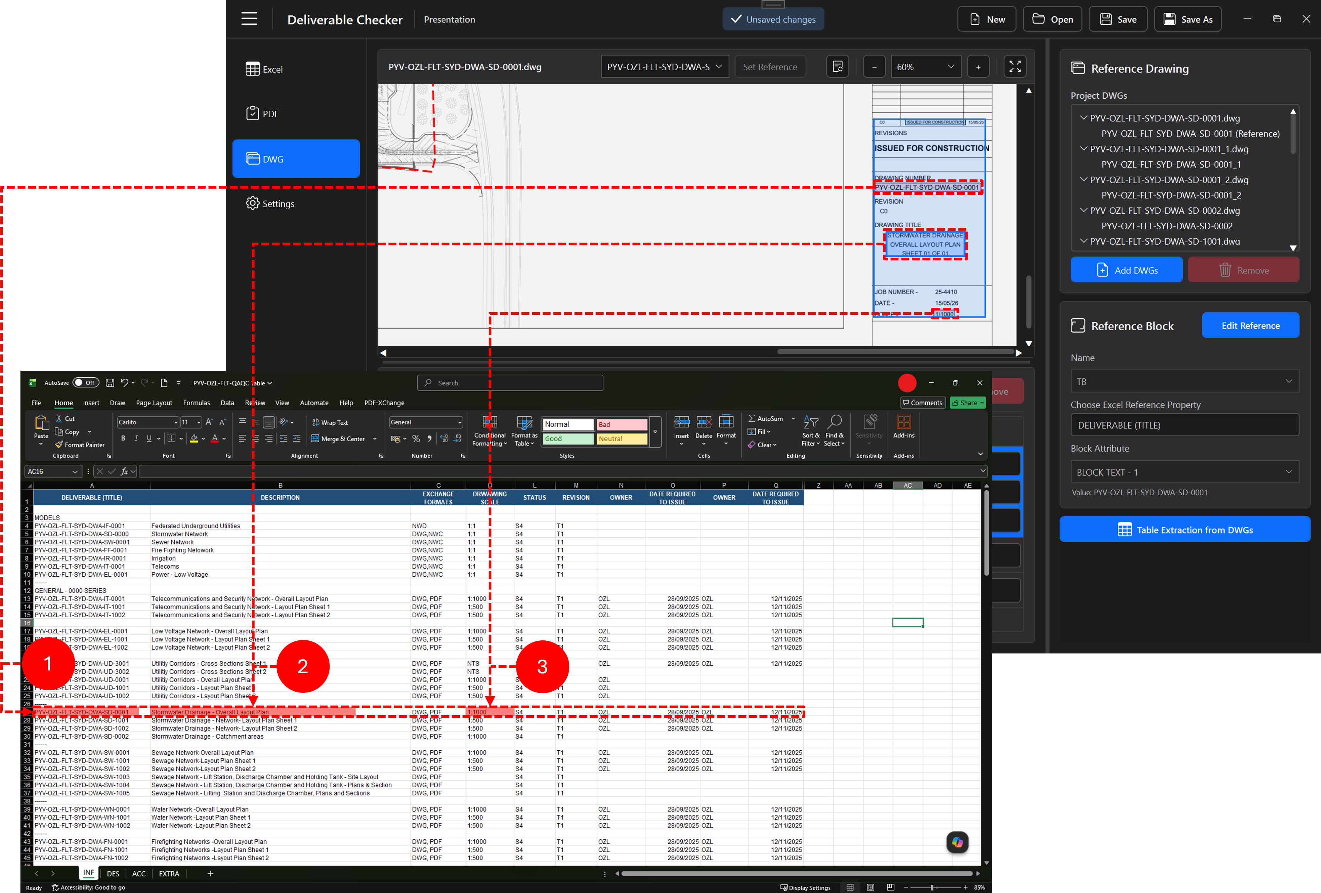This screenshot has width=1321, height=893.
Task: Click the Excel zoom slider handle
Action: click(932, 887)
